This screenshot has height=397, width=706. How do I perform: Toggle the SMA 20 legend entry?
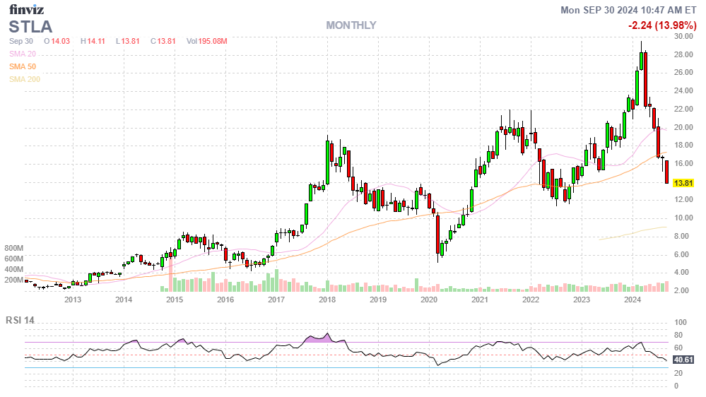(23, 54)
